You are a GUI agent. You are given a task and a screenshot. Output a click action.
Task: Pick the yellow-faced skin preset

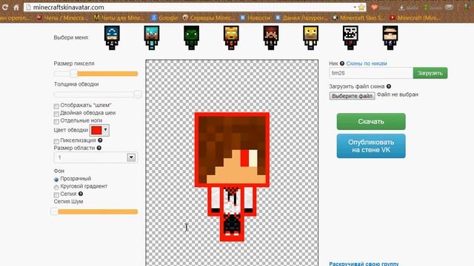(310, 38)
